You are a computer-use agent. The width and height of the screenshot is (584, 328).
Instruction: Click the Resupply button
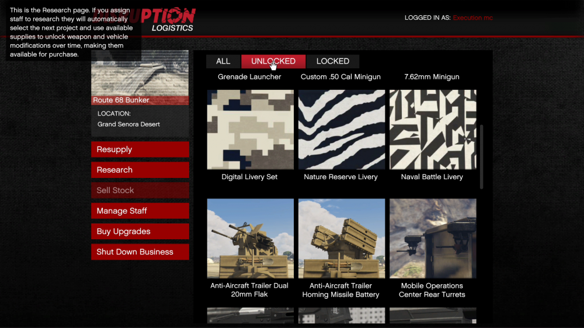140,149
